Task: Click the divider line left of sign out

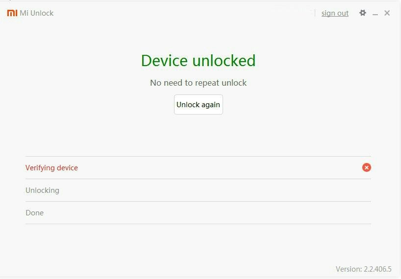Action: click(x=315, y=13)
